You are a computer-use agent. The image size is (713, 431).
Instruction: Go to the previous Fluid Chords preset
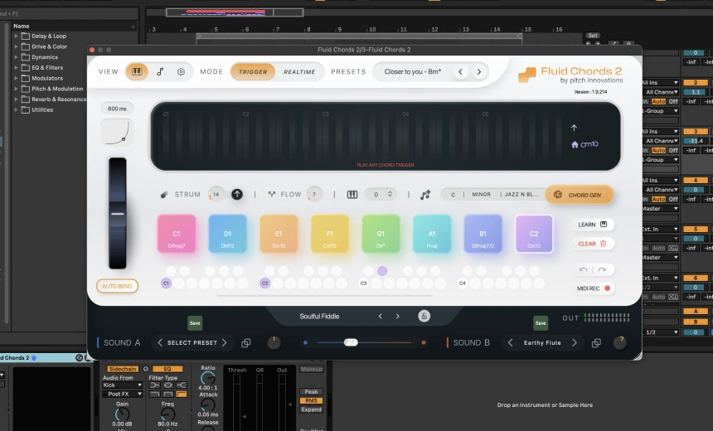coord(461,72)
